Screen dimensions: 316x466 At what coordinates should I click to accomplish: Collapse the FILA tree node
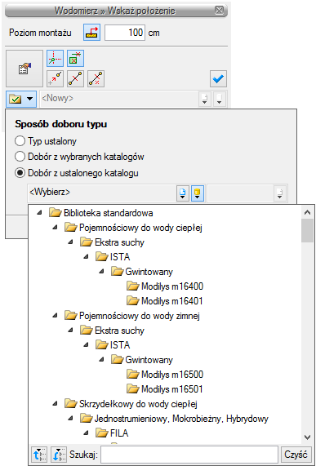[x=86, y=433]
